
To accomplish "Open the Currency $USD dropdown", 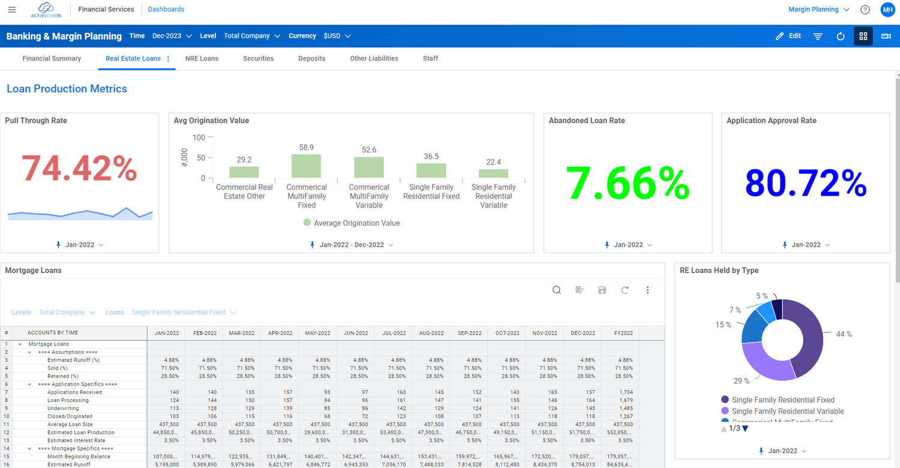I will (x=337, y=35).
